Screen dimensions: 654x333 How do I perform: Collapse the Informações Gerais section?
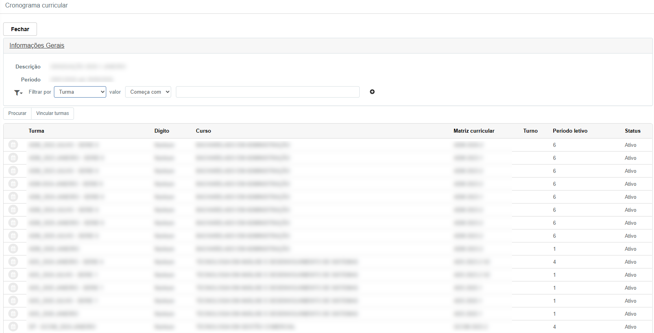(x=37, y=46)
